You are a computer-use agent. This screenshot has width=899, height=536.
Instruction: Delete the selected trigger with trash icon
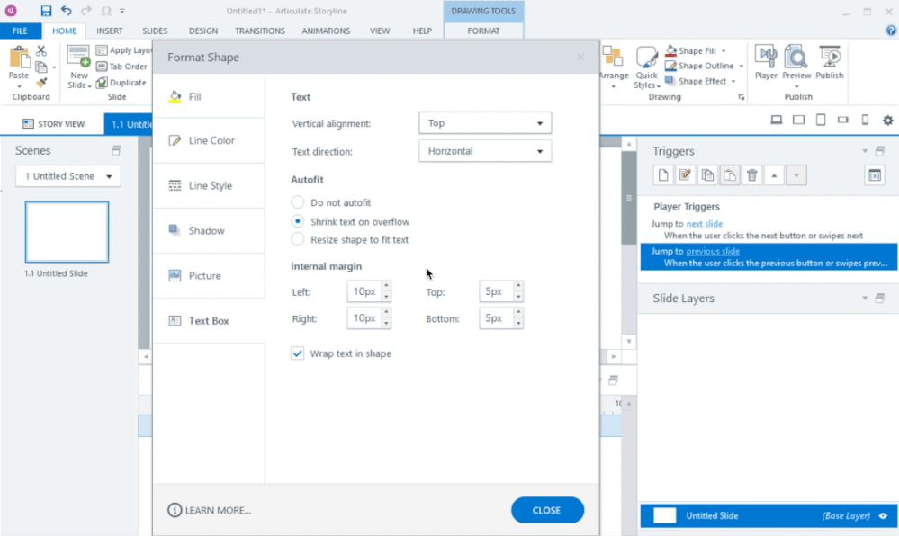pyautogui.click(x=752, y=175)
